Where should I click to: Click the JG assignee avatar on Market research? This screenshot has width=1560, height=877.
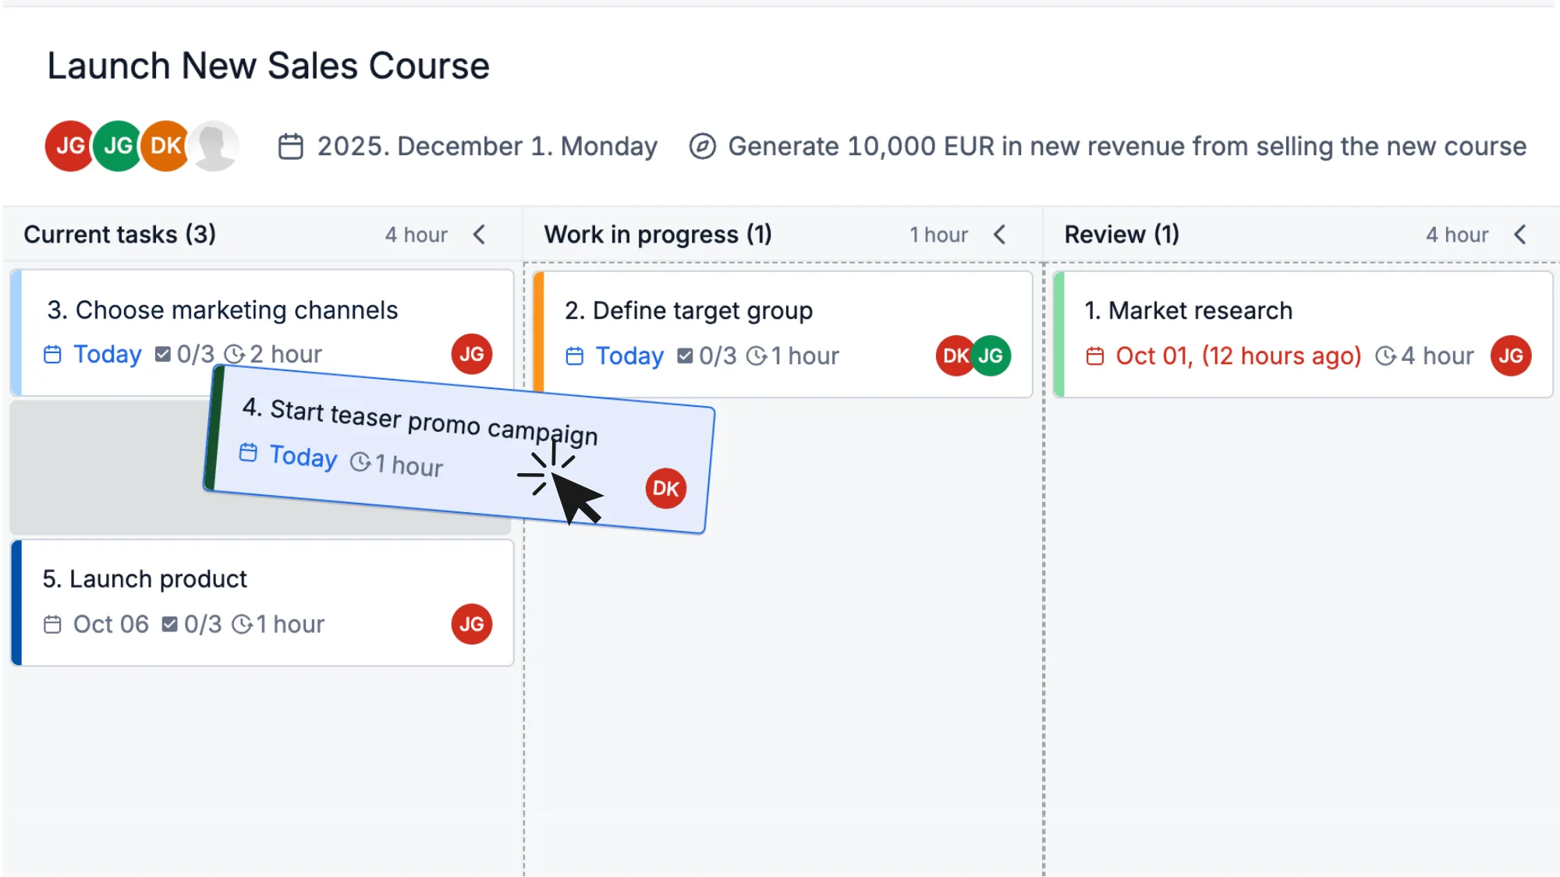point(1510,356)
